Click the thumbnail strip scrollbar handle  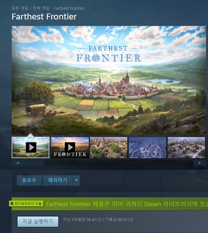(x=34, y=163)
